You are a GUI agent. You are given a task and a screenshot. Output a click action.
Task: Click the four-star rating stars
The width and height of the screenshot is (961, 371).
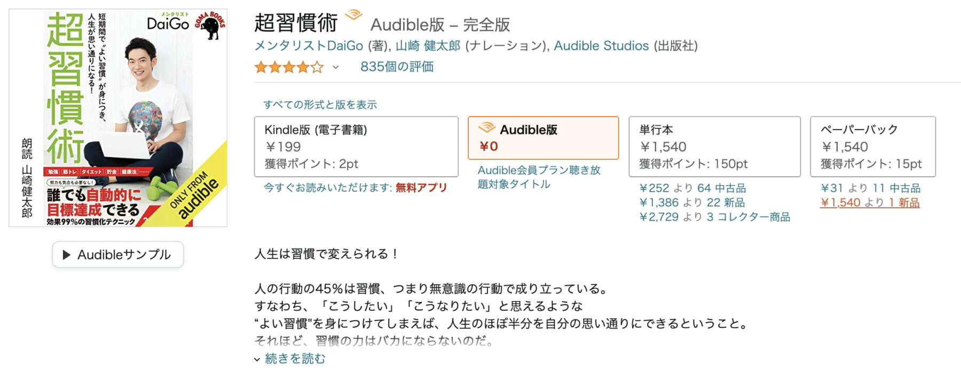tap(289, 66)
